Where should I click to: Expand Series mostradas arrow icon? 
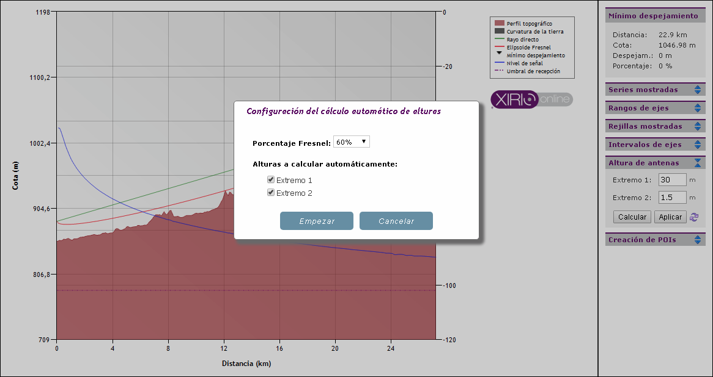[x=698, y=90]
